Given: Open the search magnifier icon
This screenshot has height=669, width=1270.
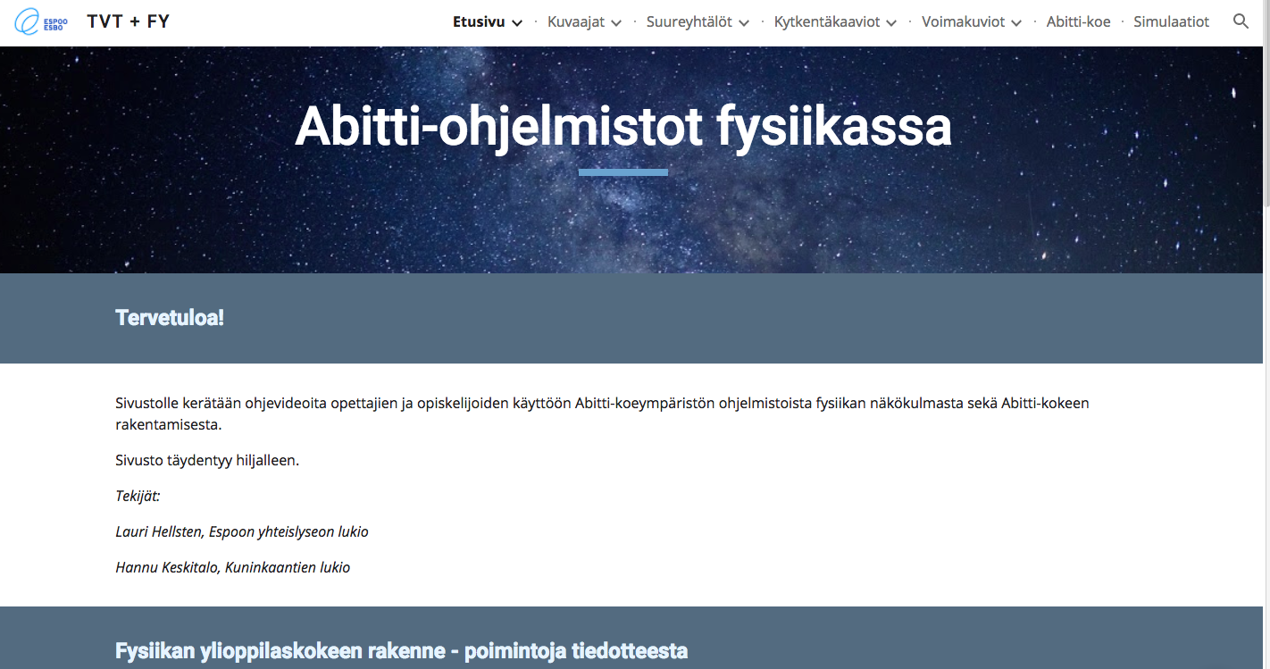Looking at the screenshot, I should tap(1241, 21).
